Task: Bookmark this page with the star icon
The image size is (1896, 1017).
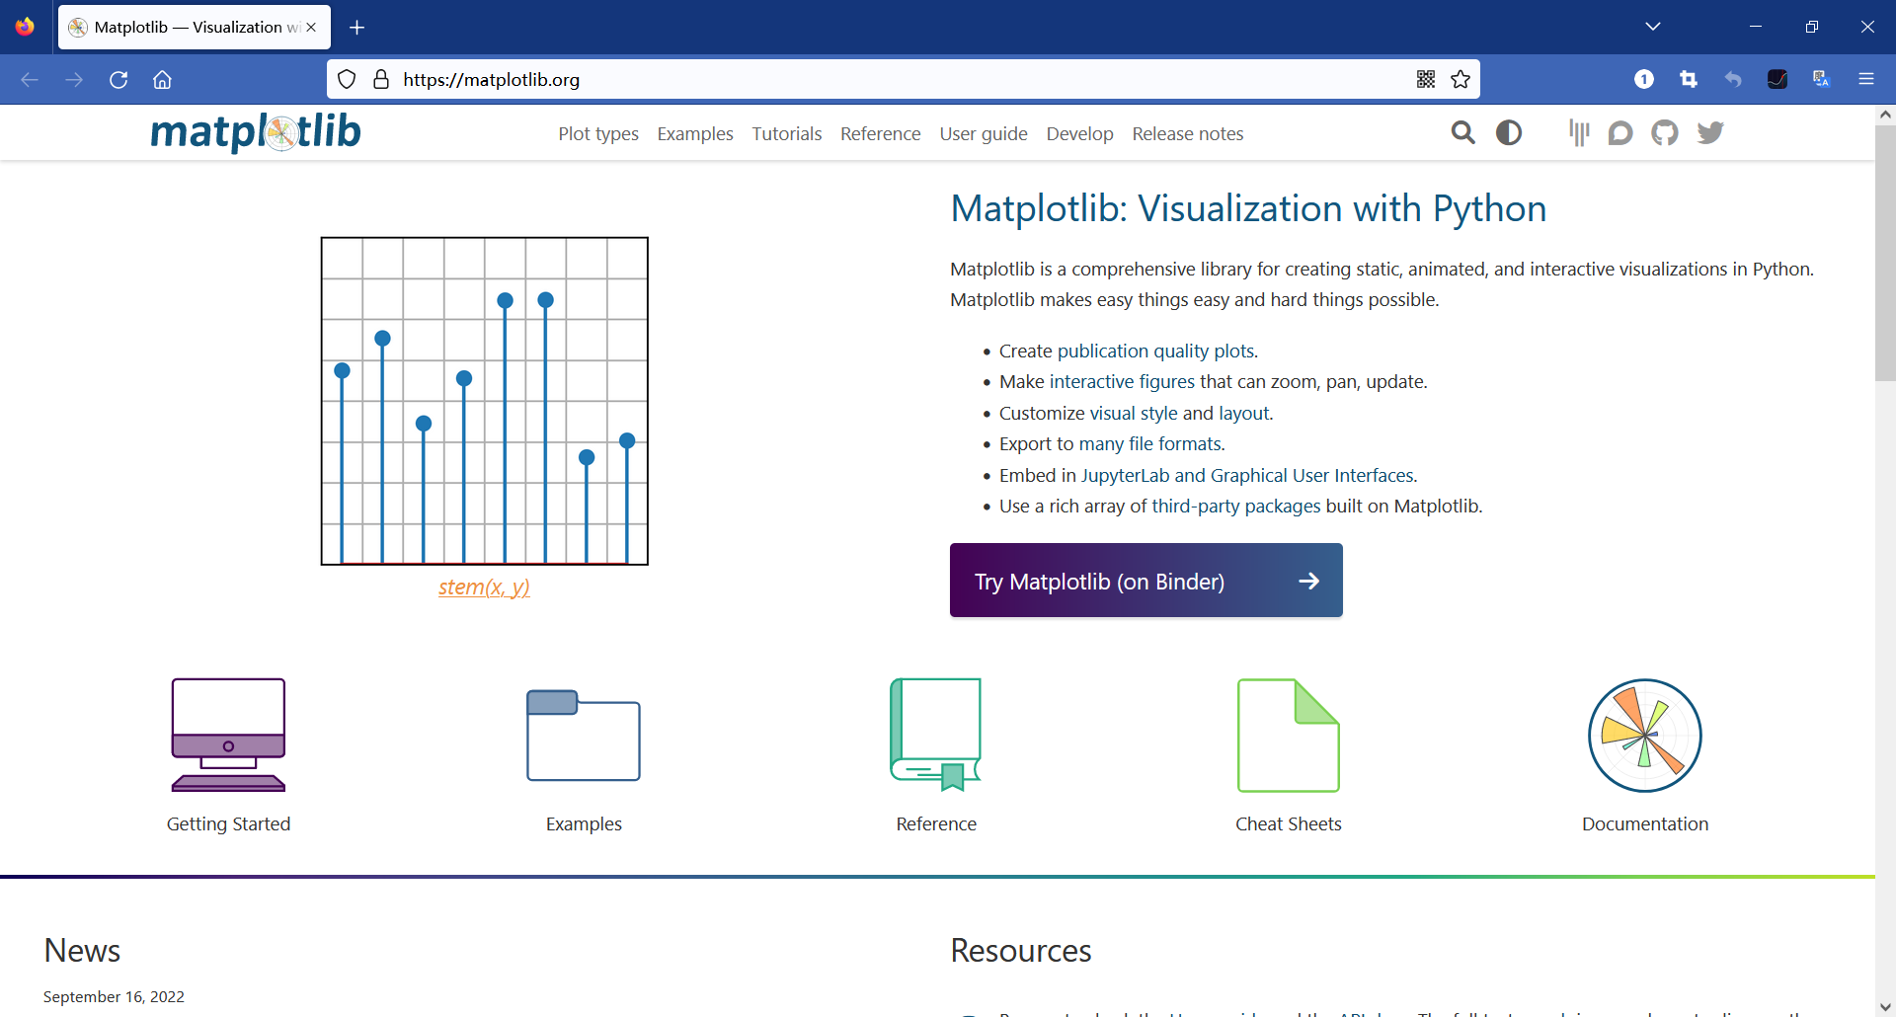Action: tap(1461, 80)
